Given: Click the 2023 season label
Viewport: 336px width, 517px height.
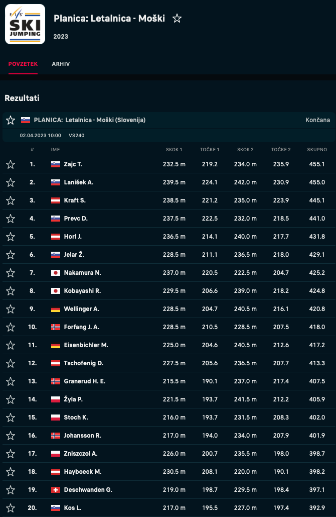Looking at the screenshot, I should [x=61, y=37].
